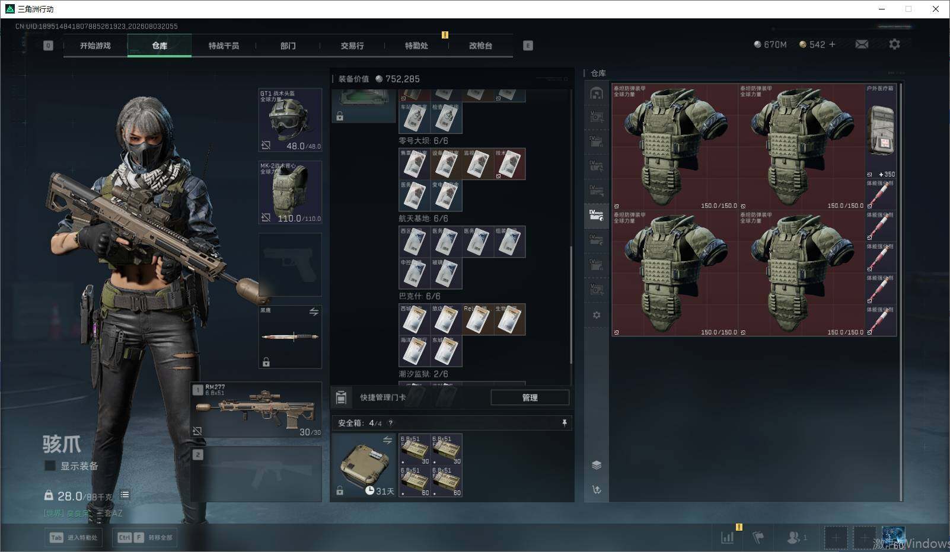Click the stack layers icon in warehouse sidebar
The image size is (950, 552).
pyautogui.click(x=597, y=465)
